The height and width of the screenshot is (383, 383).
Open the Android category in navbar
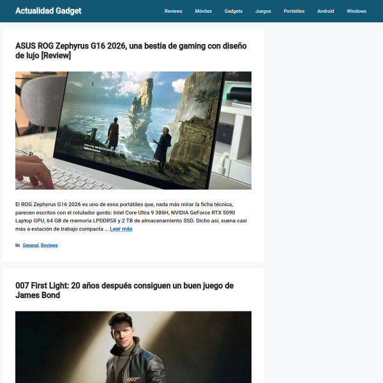point(326,11)
